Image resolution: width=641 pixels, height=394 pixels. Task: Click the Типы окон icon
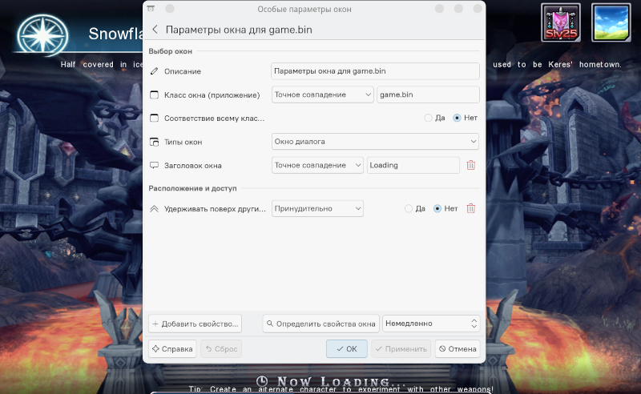(x=154, y=142)
